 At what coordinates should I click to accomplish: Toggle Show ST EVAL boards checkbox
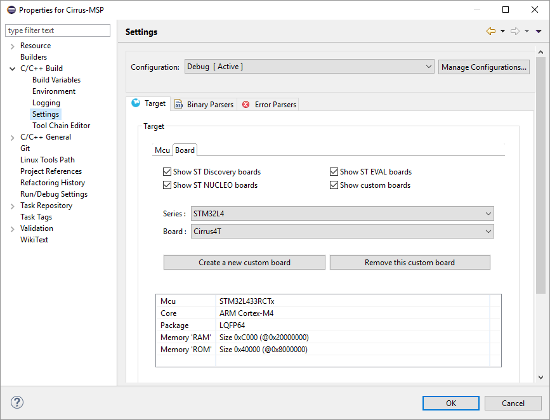[334, 171]
